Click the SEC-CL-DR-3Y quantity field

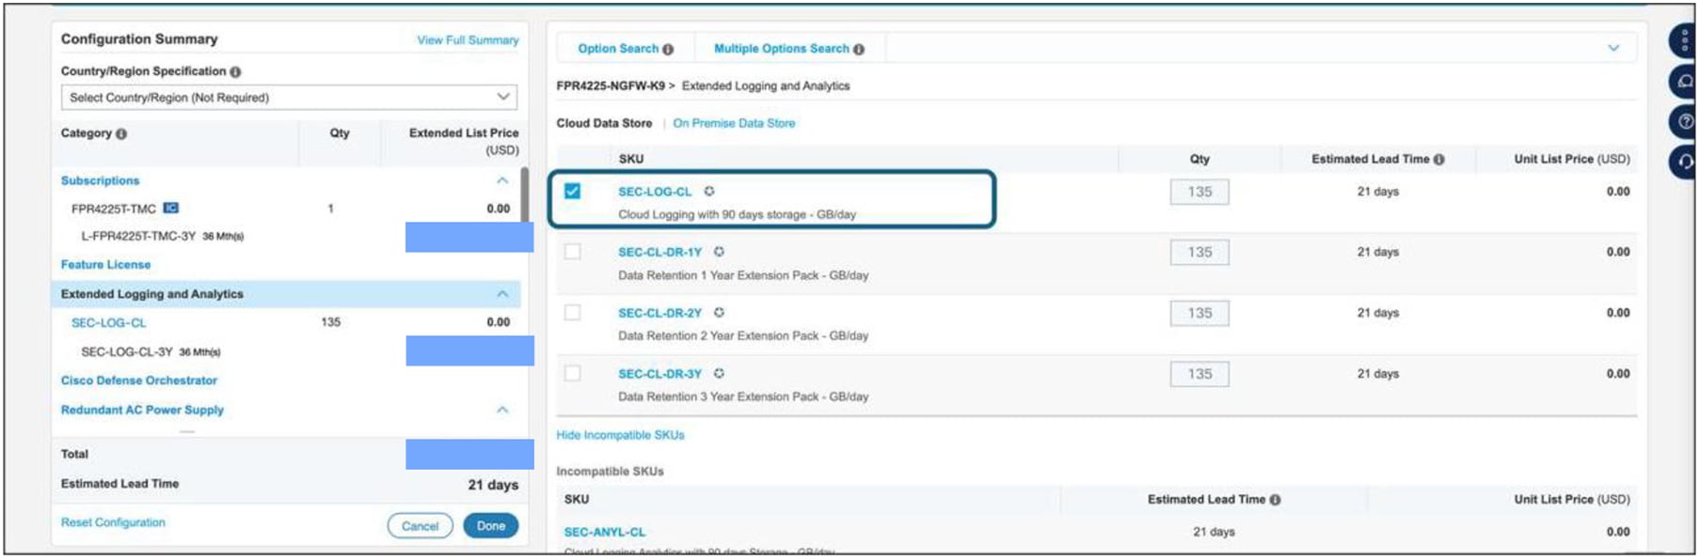click(1199, 374)
